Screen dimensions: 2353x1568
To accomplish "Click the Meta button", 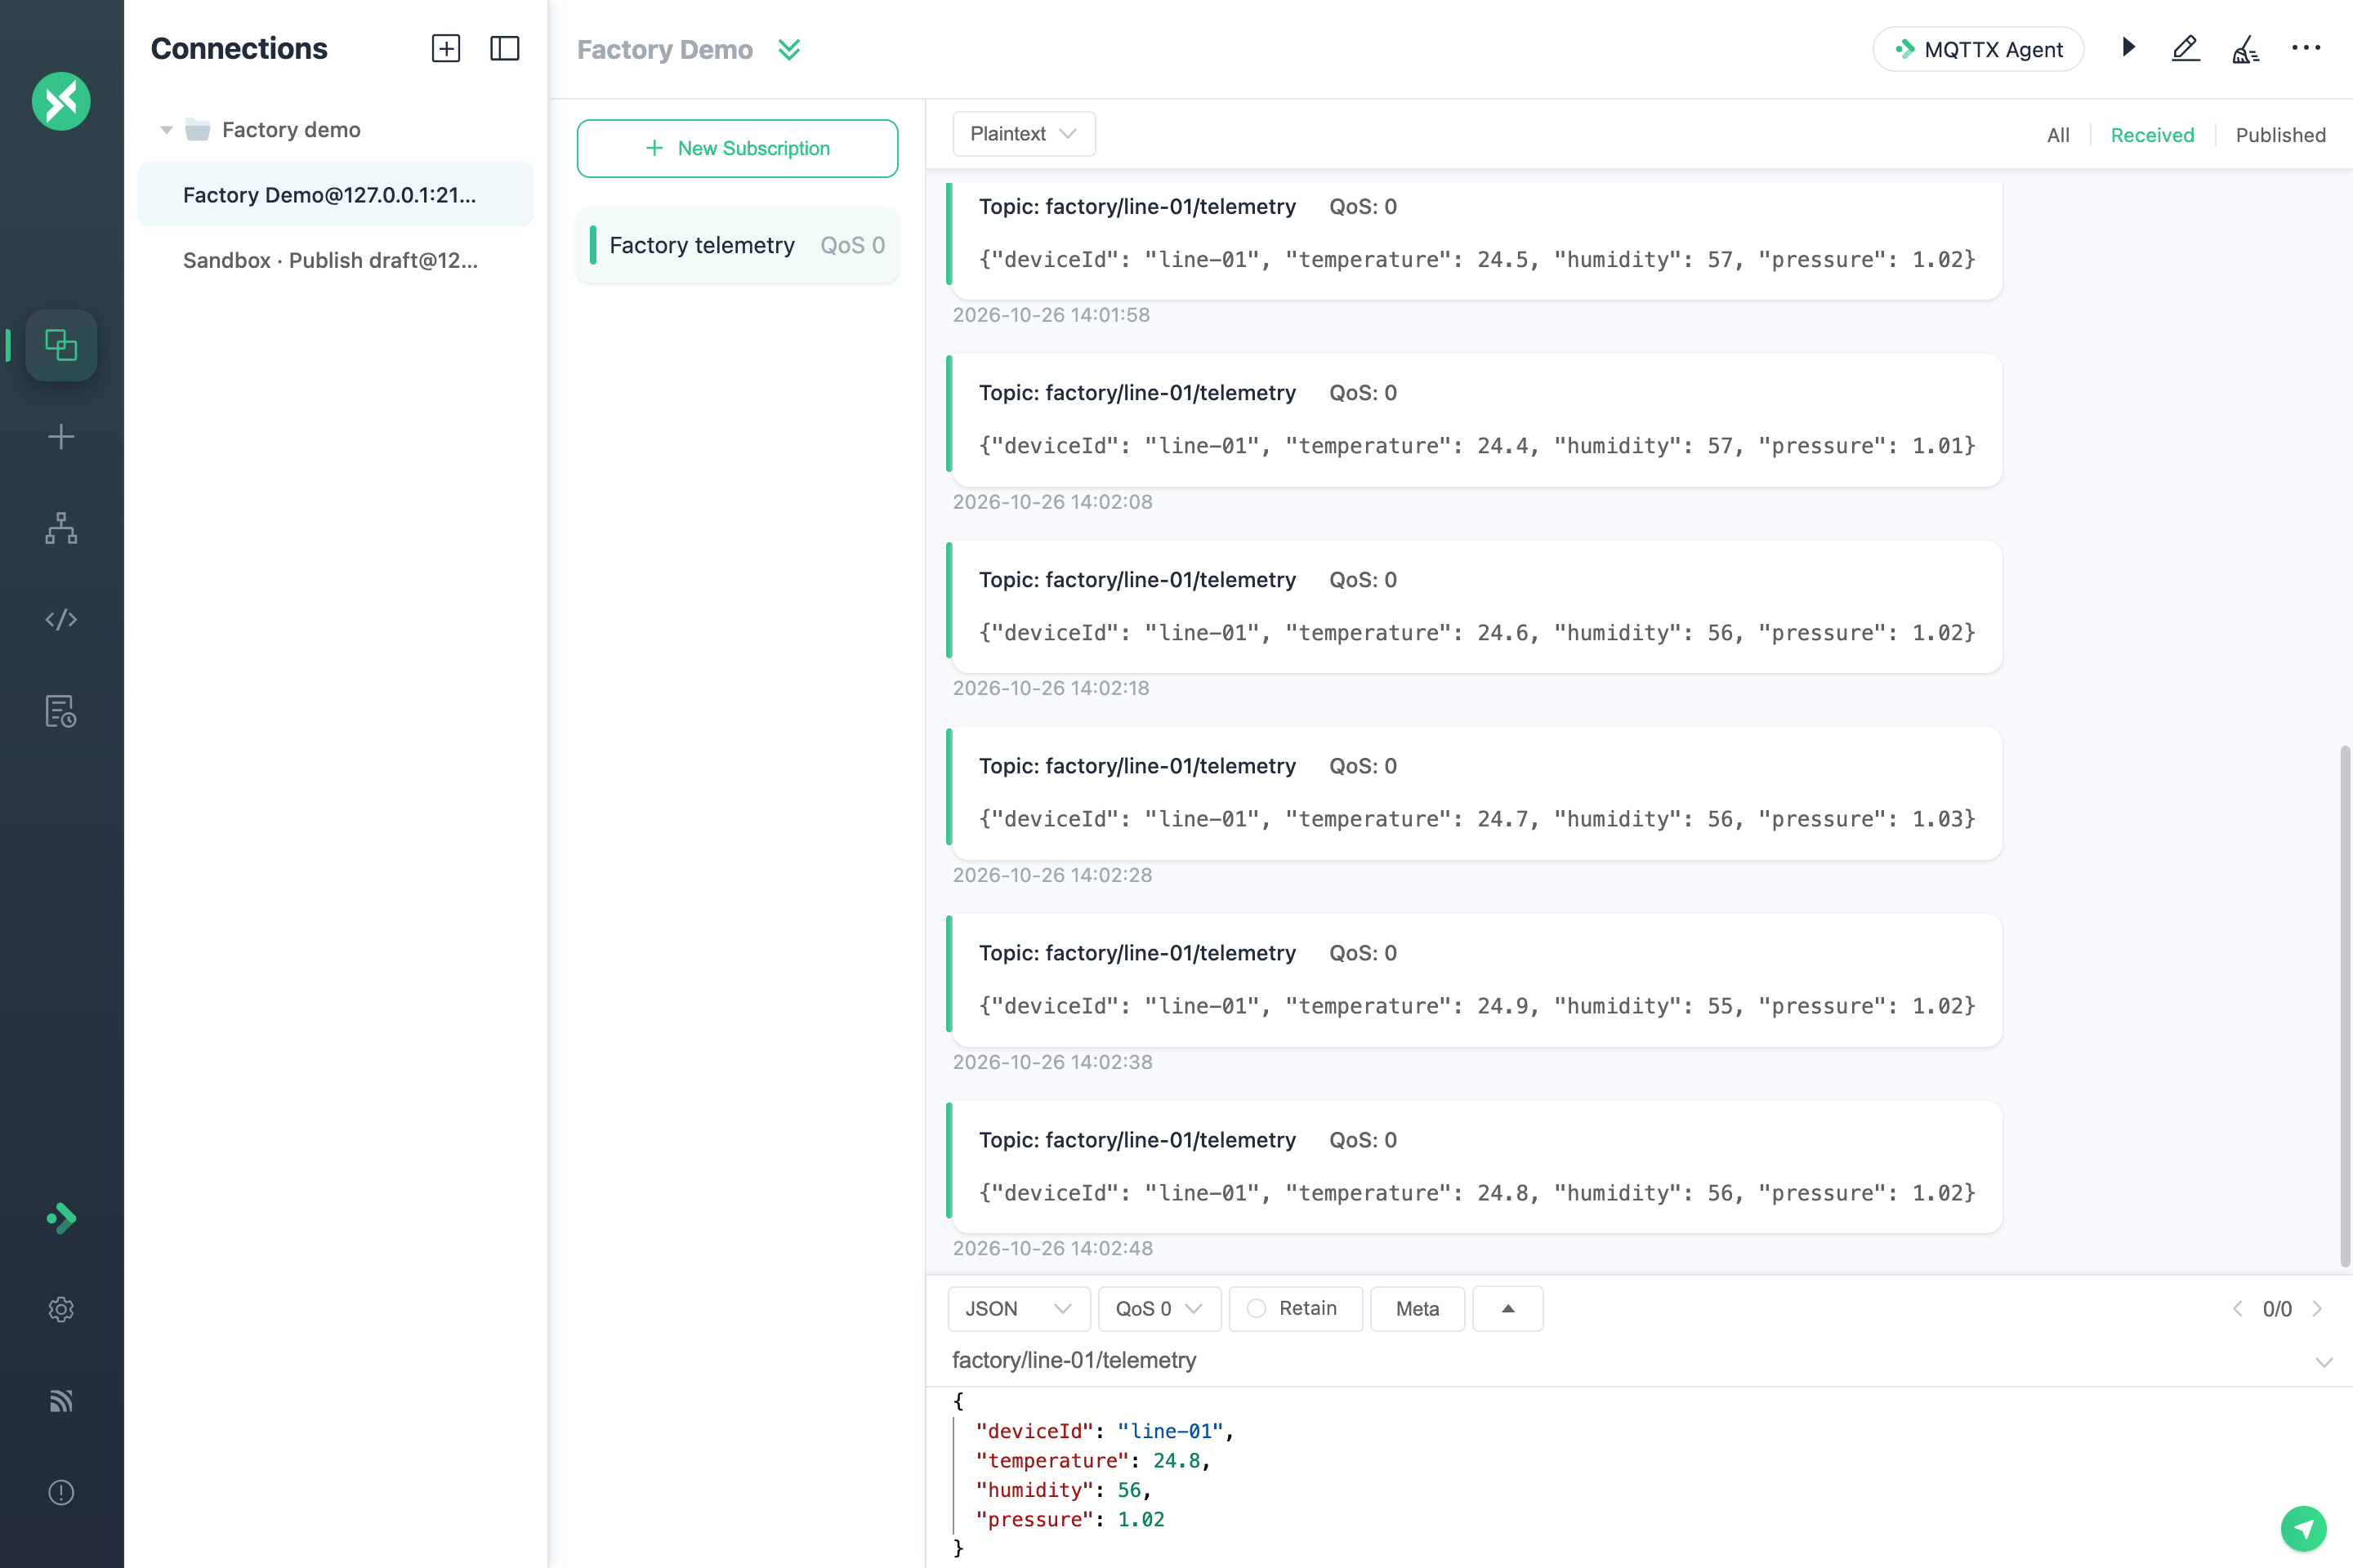I will coord(1417,1308).
